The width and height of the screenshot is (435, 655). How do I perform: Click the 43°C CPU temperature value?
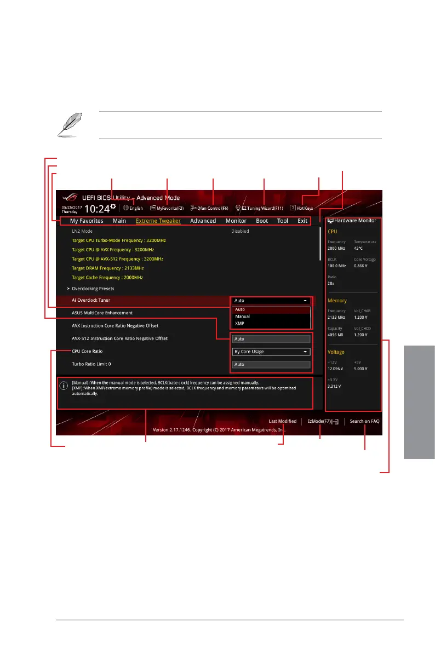[x=358, y=248]
